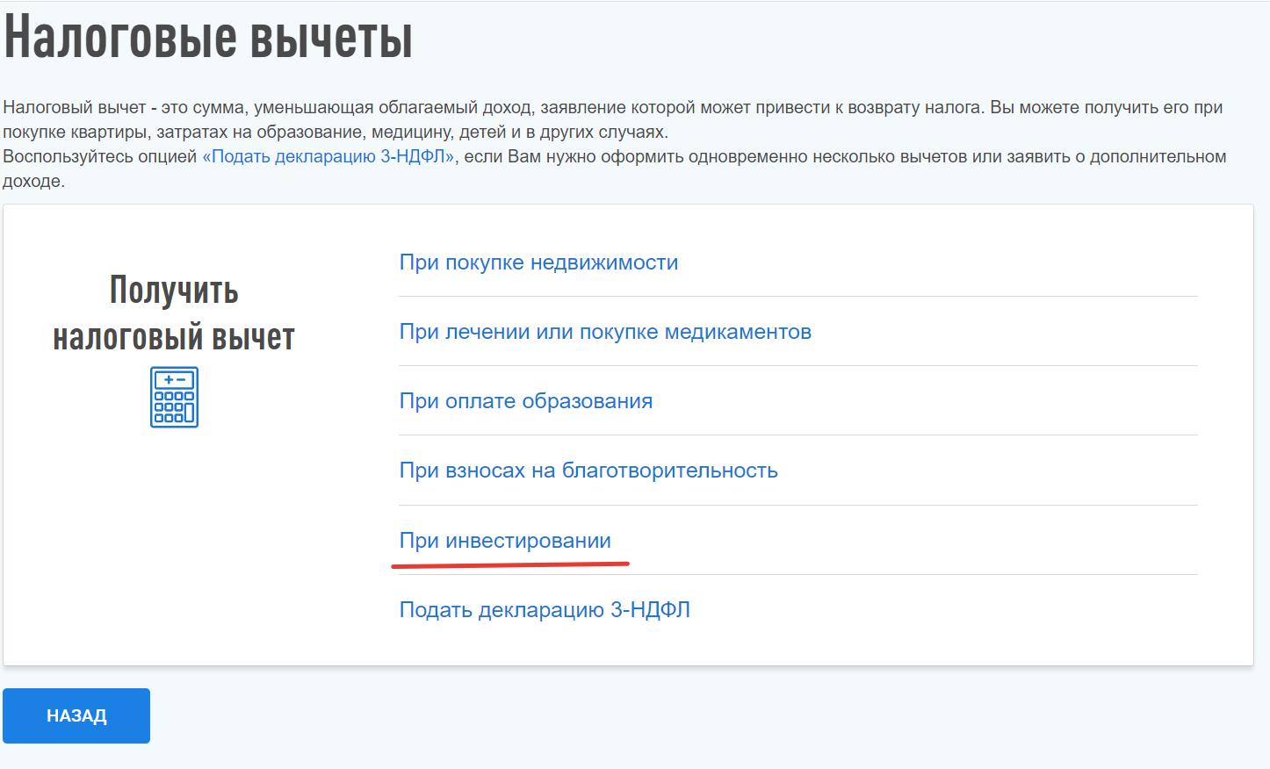Click the red underline beneath «При инвестировании»
This screenshot has height=769, width=1270.
coord(510,564)
